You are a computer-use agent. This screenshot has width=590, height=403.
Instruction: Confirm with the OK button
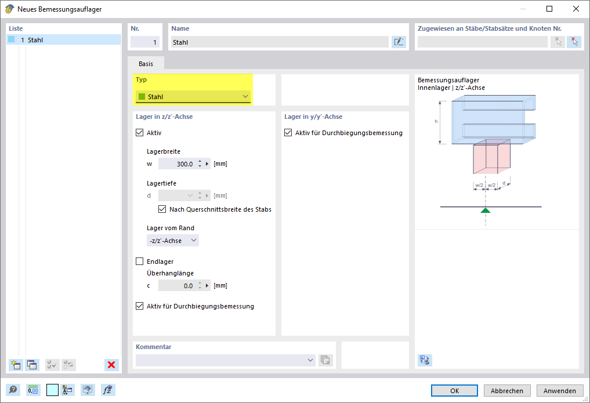[455, 391]
